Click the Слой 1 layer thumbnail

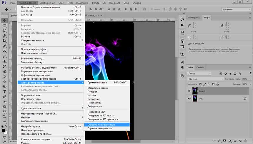195,91
